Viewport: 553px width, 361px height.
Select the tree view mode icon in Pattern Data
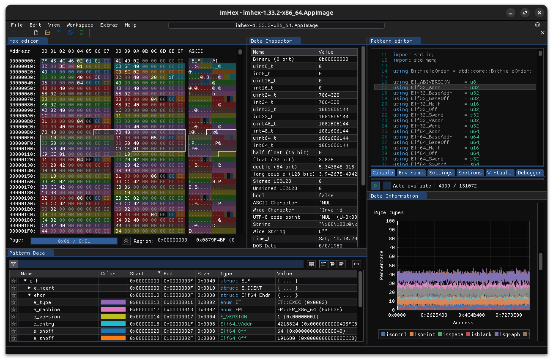tap(323, 264)
